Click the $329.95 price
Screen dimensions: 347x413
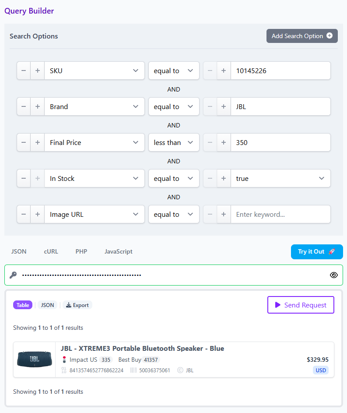318,360
